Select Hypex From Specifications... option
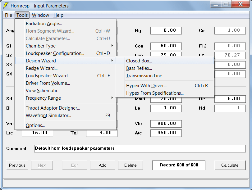 coord(165,93)
